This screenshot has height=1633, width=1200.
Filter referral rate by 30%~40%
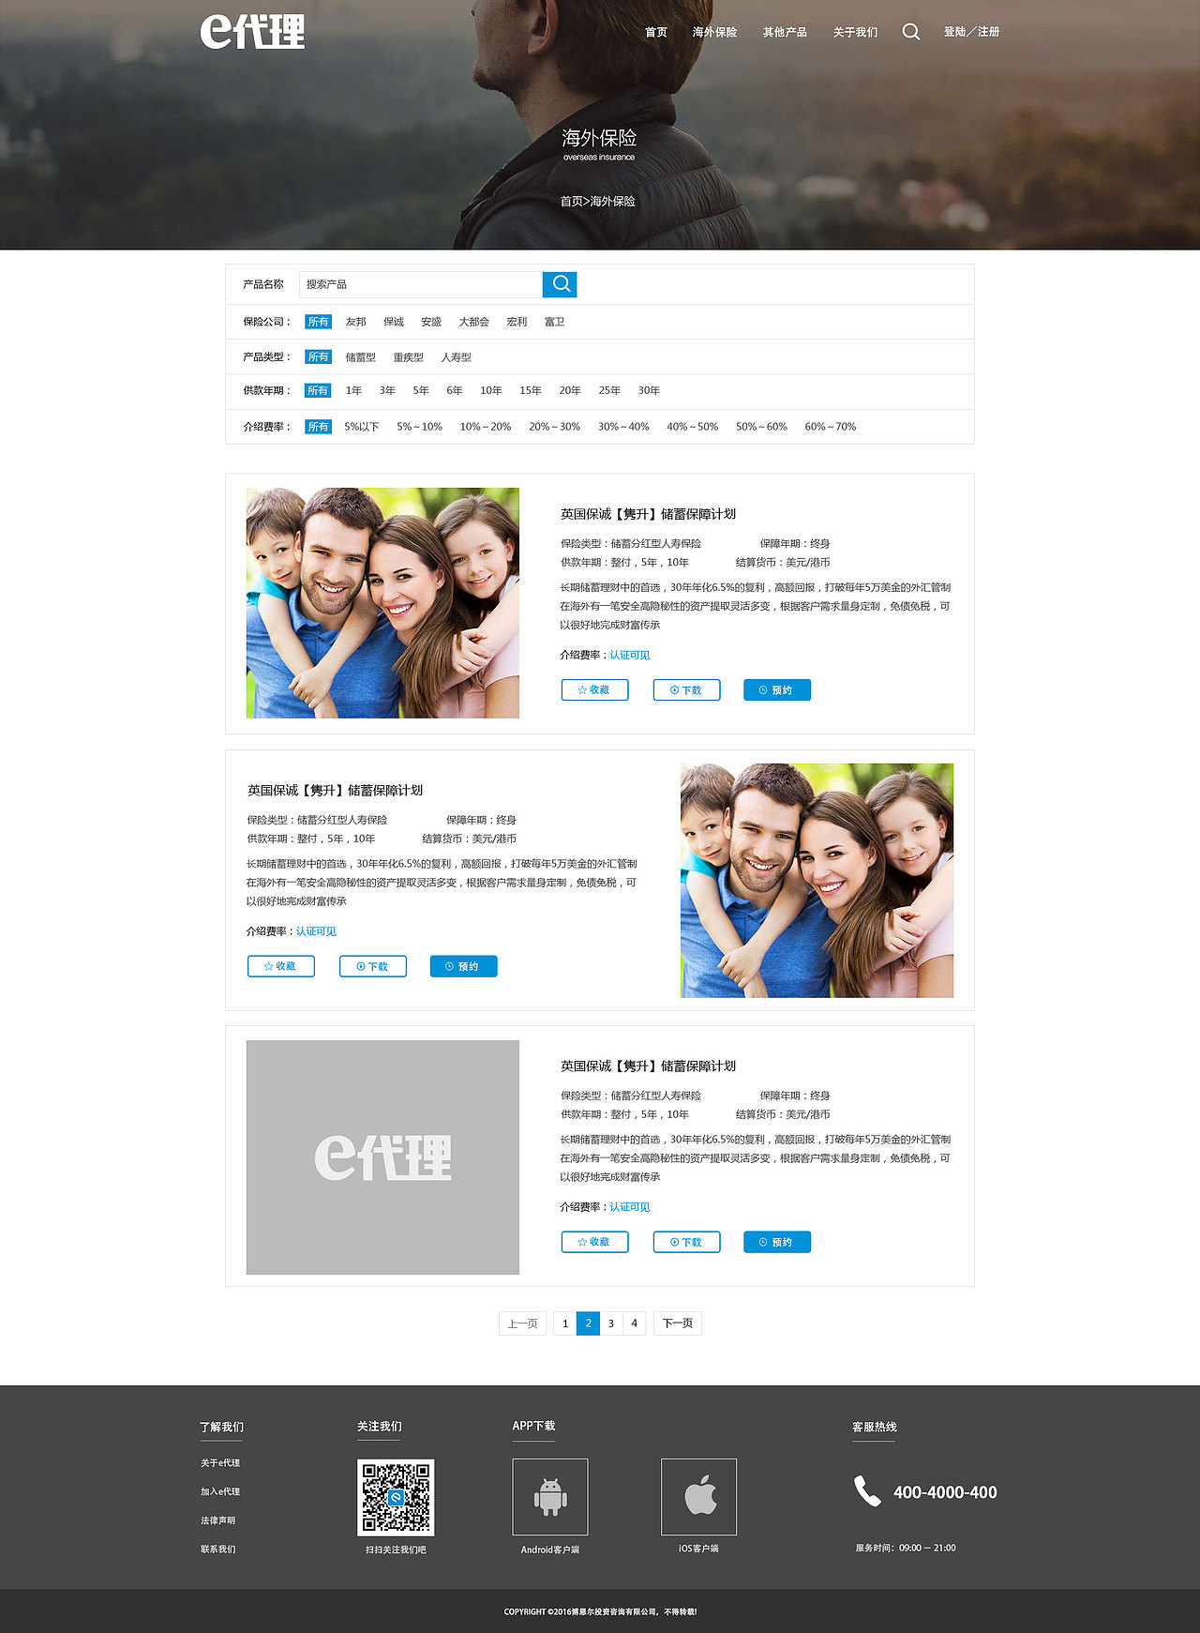(x=623, y=427)
